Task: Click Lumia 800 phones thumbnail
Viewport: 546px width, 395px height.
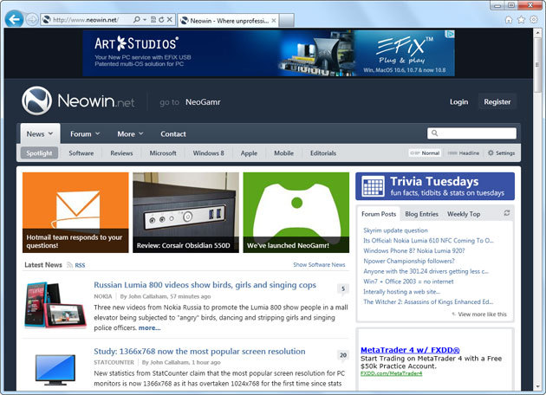Action: pyautogui.click(x=55, y=305)
